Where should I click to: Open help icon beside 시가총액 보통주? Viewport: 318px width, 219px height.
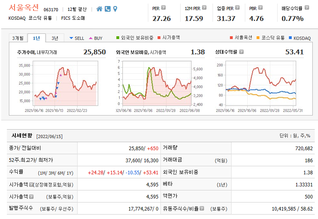[x=31, y=196]
